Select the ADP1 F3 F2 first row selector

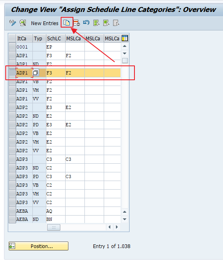point(12,56)
